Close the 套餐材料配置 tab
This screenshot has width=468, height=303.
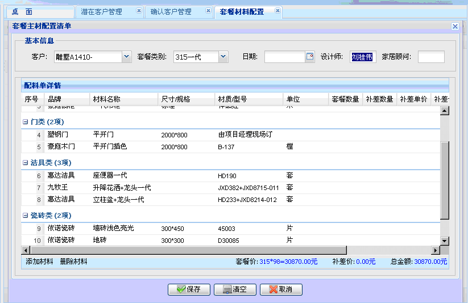[x=278, y=11]
